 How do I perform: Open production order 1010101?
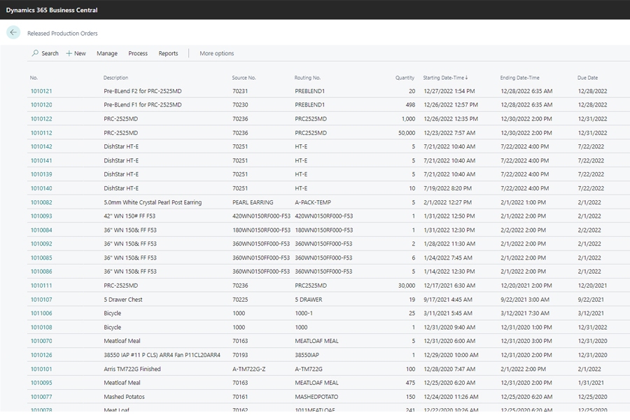point(41,370)
